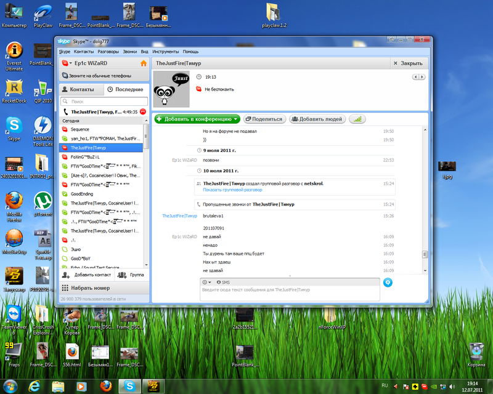Open the Skype home screen icon

[144, 63]
